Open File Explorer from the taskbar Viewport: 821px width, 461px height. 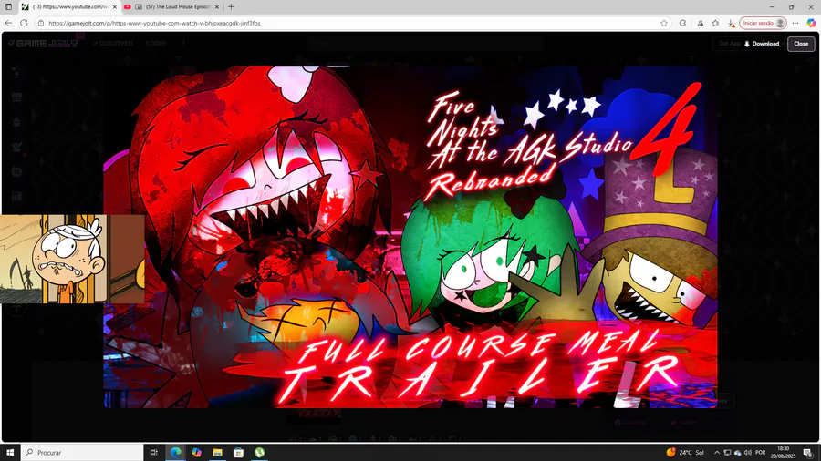217,452
